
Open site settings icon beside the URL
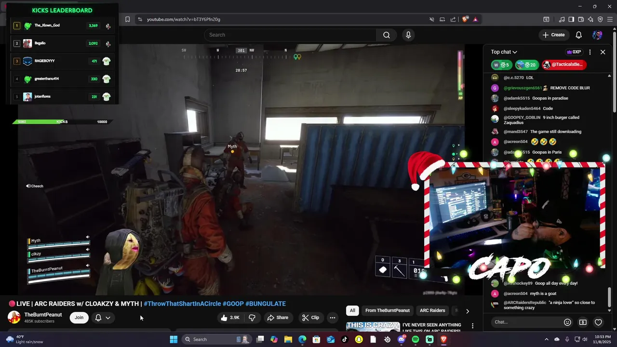(x=140, y=19)
